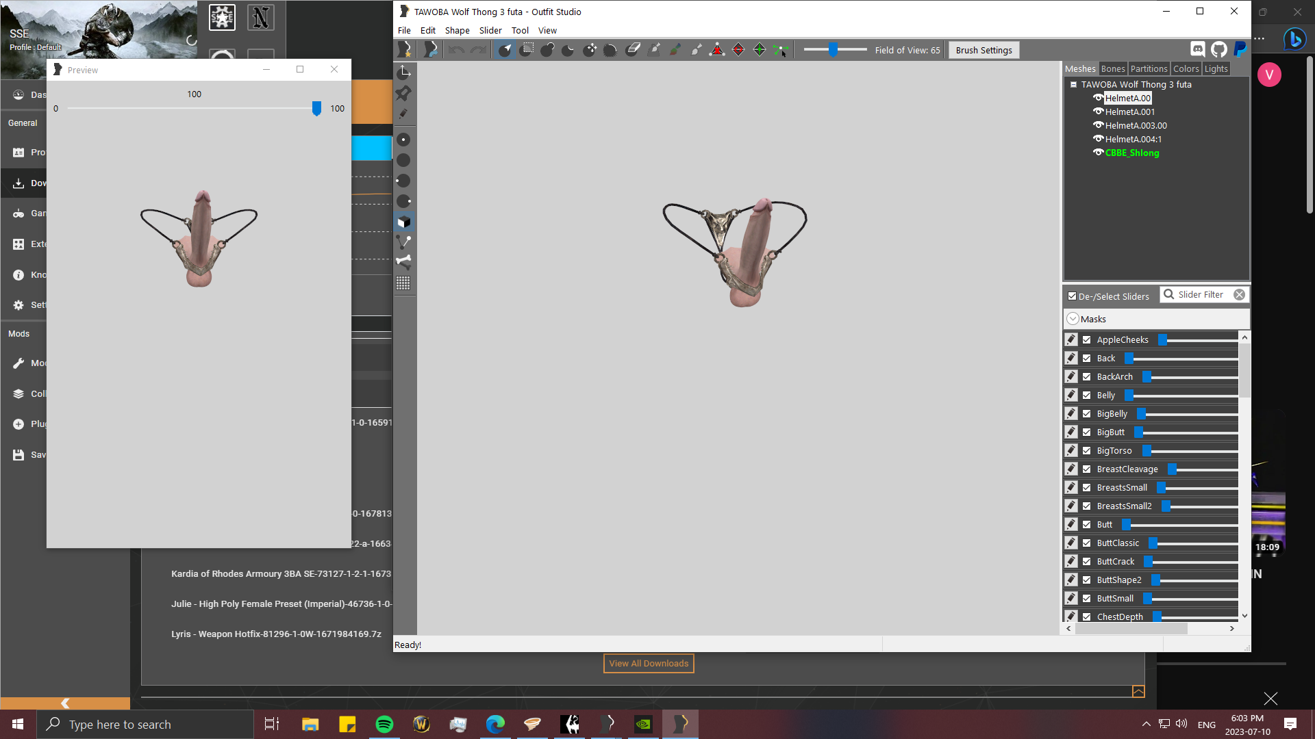Hide the HelmetA.001 mesh
This screenshot has width=1315, height=739.
point(1099,112)
